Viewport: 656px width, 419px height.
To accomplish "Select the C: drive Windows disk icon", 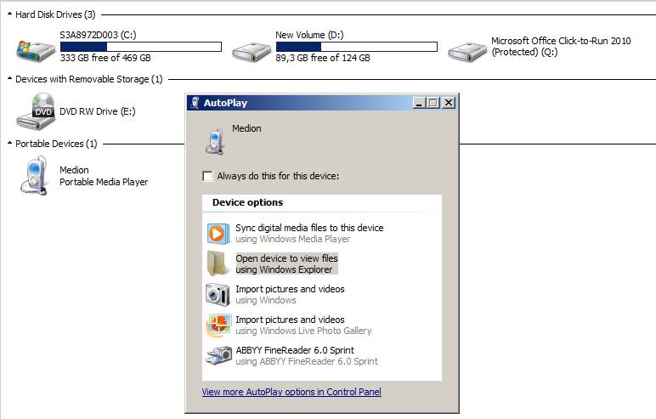I will pos(36,51).
